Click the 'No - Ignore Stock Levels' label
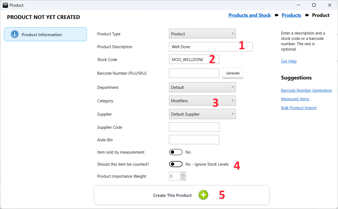338x209 pixels. pyautogui.click(x=207, y=164)
